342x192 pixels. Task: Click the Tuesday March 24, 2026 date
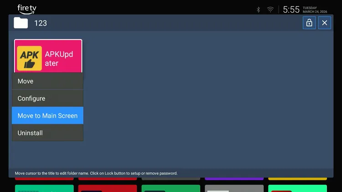(x=315, y=10)
